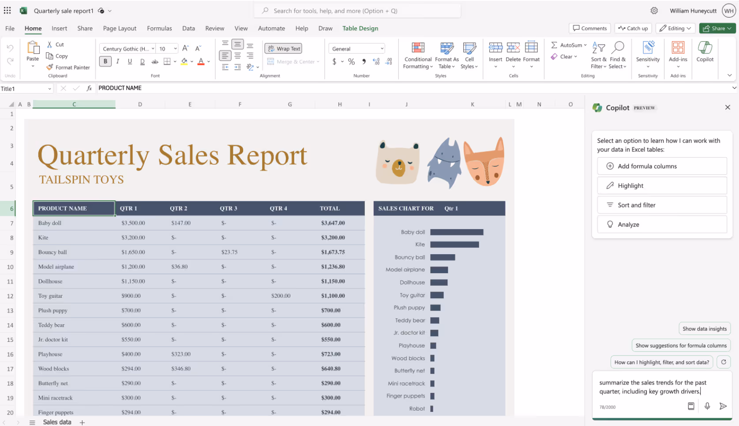
Task: Switch to the Data tab
Action: click(x=188, y=28)
